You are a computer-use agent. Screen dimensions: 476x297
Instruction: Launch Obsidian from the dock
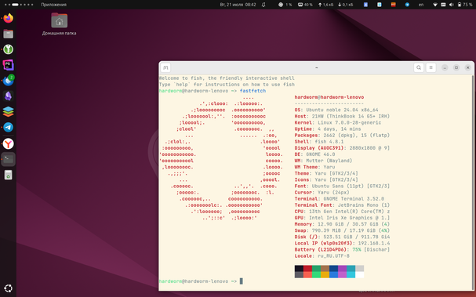8,96
